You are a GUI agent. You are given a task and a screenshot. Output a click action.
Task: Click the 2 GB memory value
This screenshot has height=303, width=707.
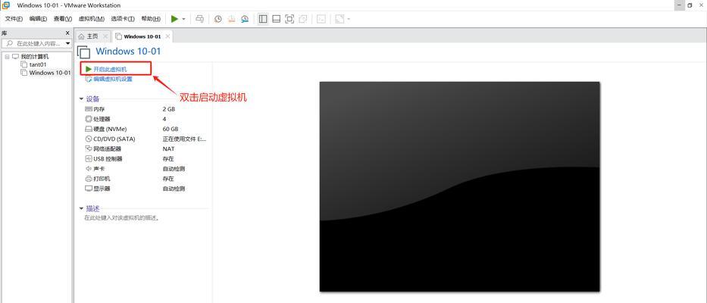(x=169, y=109)
